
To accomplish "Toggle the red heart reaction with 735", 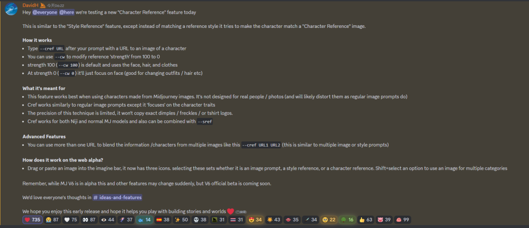I will coord(32,220).
